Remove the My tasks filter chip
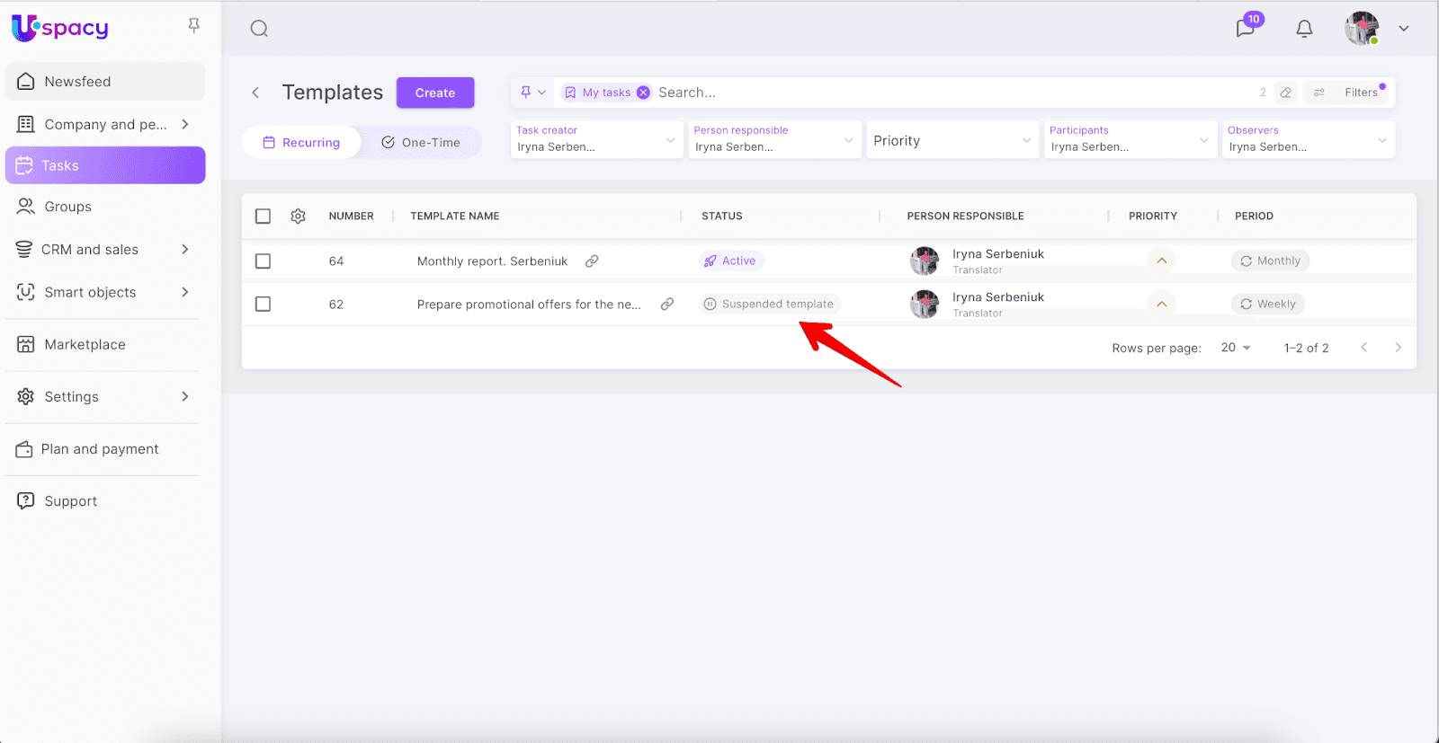 tap(643, 93)
